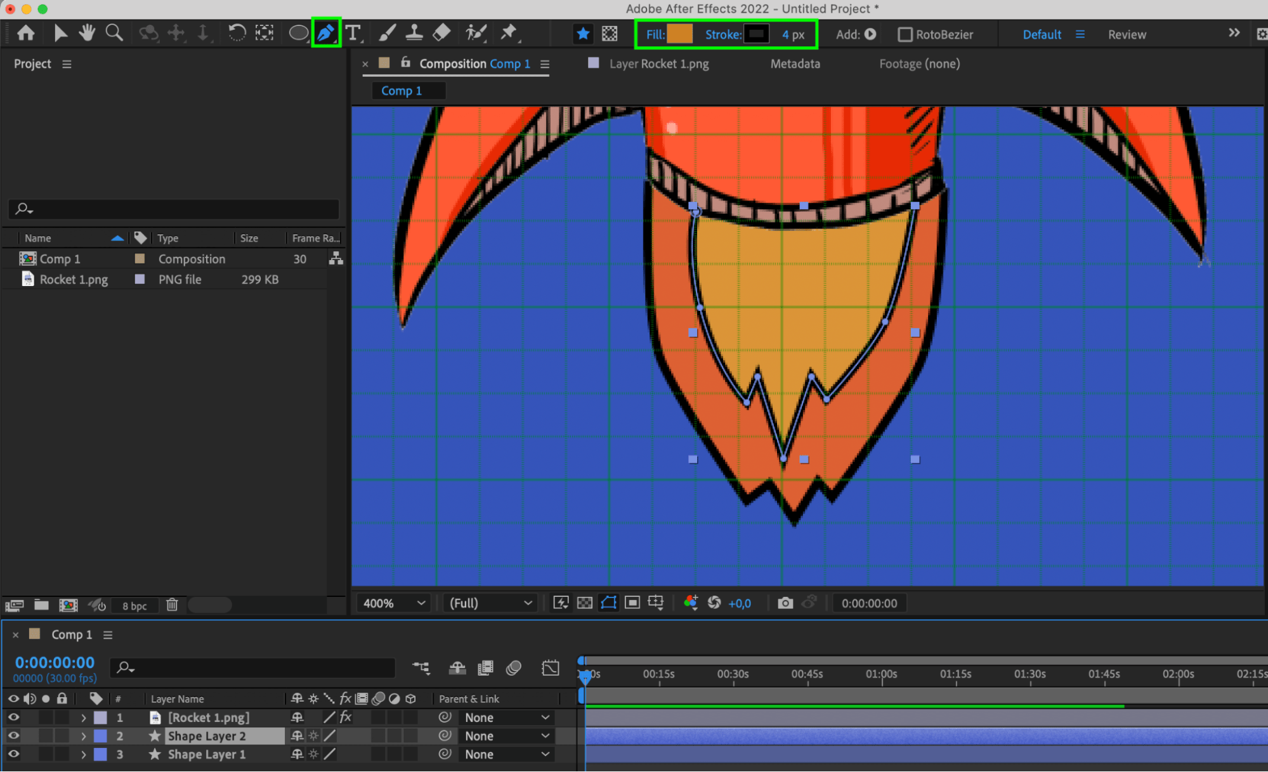The height and width of the screenshot is (772, 1268).
Task: Click the Home icon in toolbar
Action: pos(26,33)
